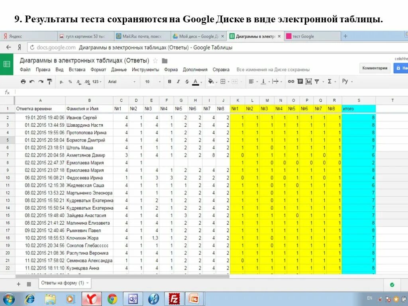Undo the last action
The image size is (408, 306).
tap(32, 82)
